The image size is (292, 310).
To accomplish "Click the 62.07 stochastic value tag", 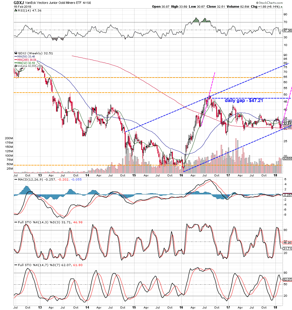I will point(287,279).
